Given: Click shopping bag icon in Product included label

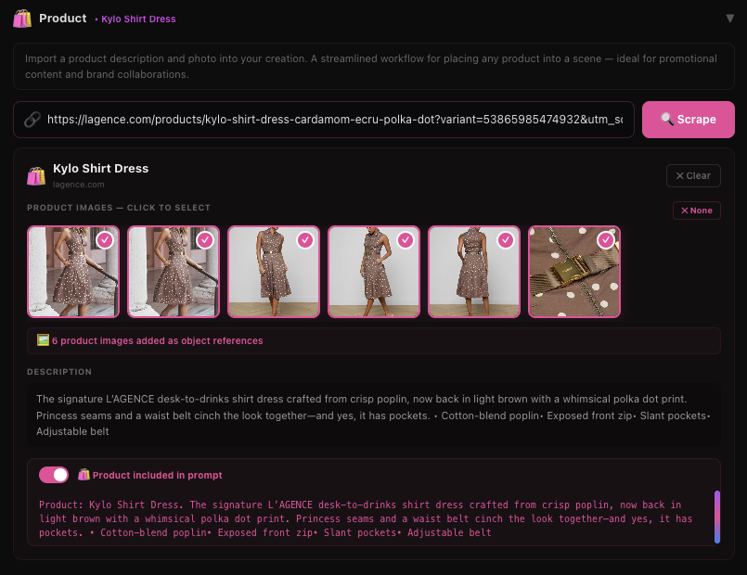Looking at the screenshot, I should pos(84,475).
